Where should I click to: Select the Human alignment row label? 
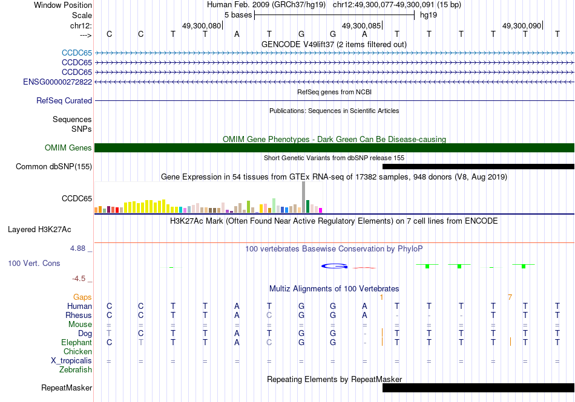[79, 306]
